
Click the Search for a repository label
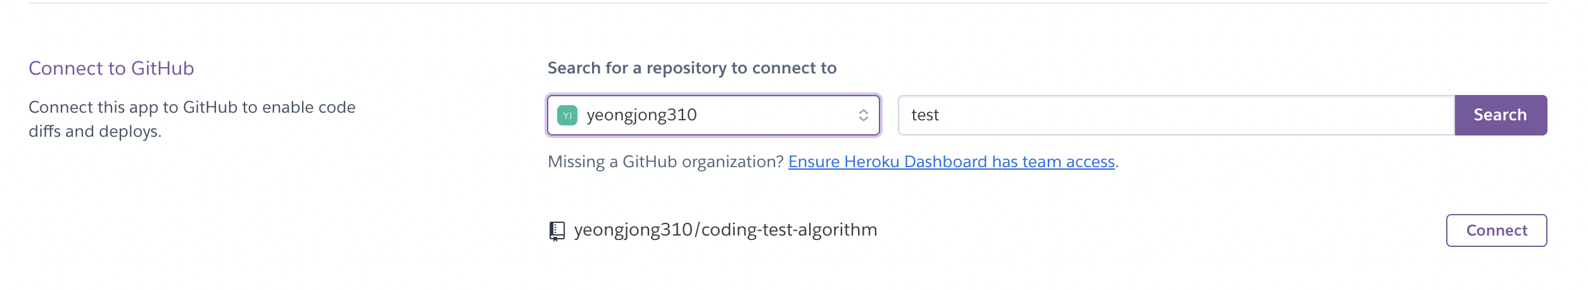[691, 68]
